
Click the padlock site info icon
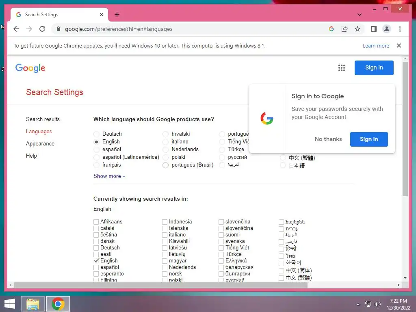[58, 29]
